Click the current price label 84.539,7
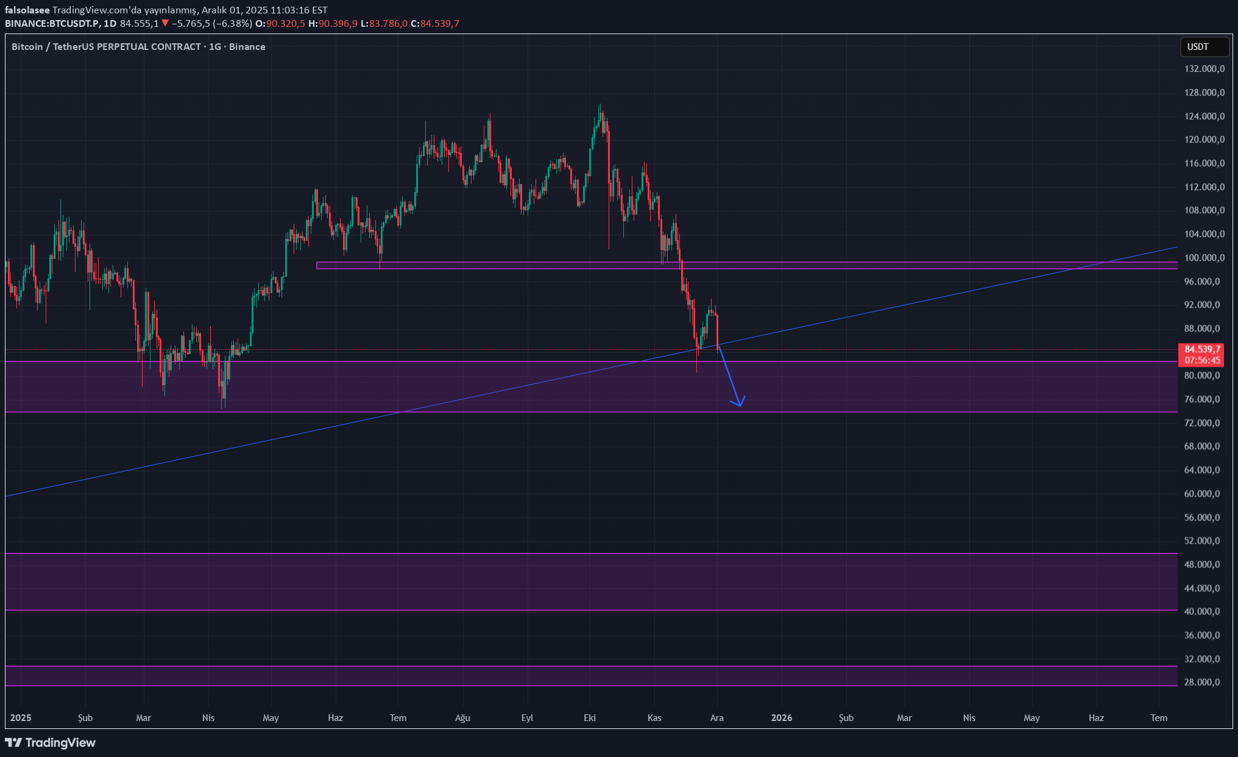1238x757 pixels. coord(1201,349)
